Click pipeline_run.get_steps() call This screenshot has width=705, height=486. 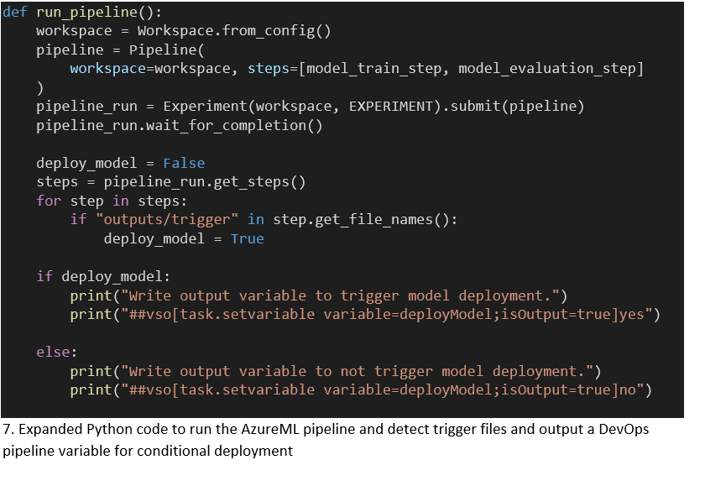click(205, 181)
